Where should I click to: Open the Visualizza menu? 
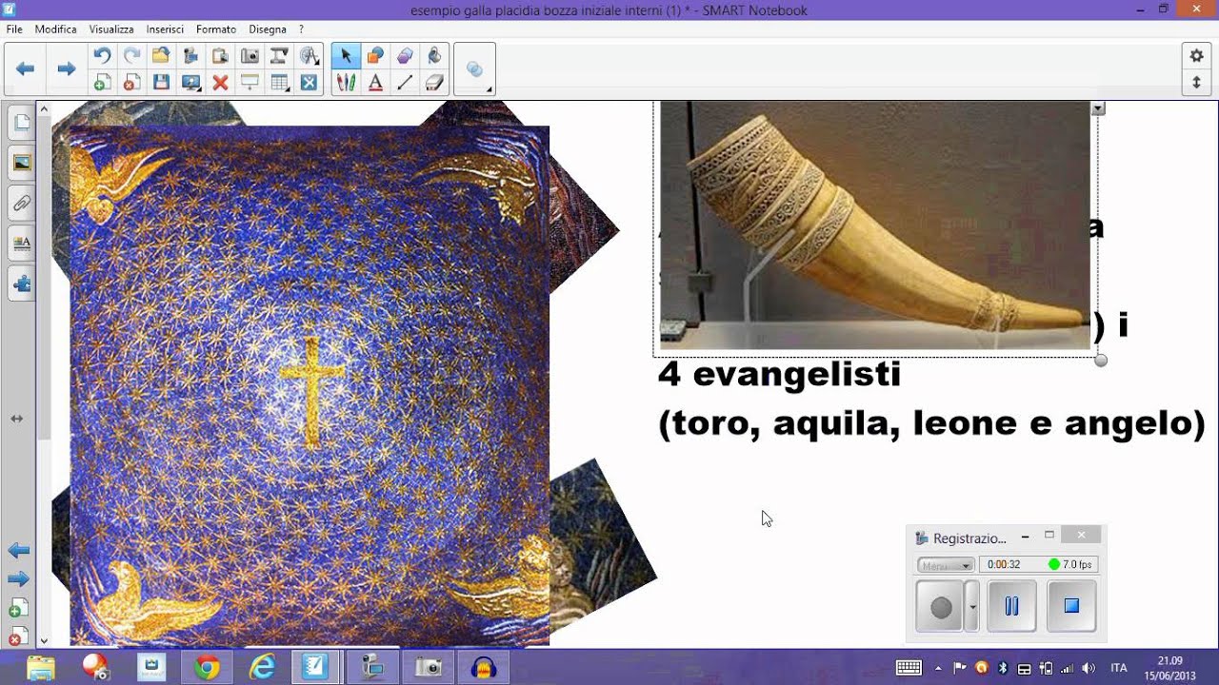pyautogui.click(x=111, y=29)
